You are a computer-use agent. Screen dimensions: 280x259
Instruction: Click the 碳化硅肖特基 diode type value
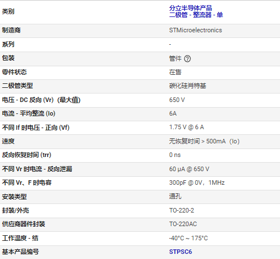pos(187,86)
